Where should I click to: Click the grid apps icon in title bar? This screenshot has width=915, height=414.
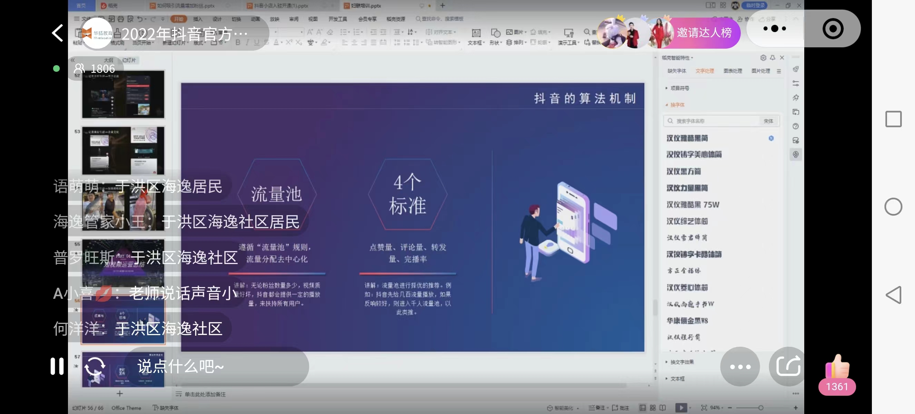(x=723, y=5)
